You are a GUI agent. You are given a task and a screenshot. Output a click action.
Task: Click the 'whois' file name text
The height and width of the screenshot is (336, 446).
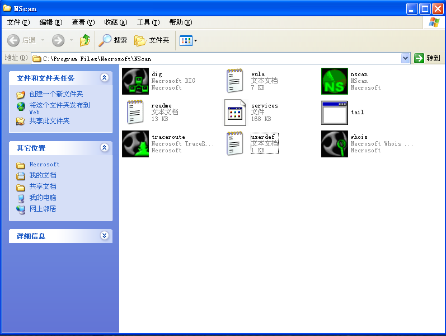[359, 137]
